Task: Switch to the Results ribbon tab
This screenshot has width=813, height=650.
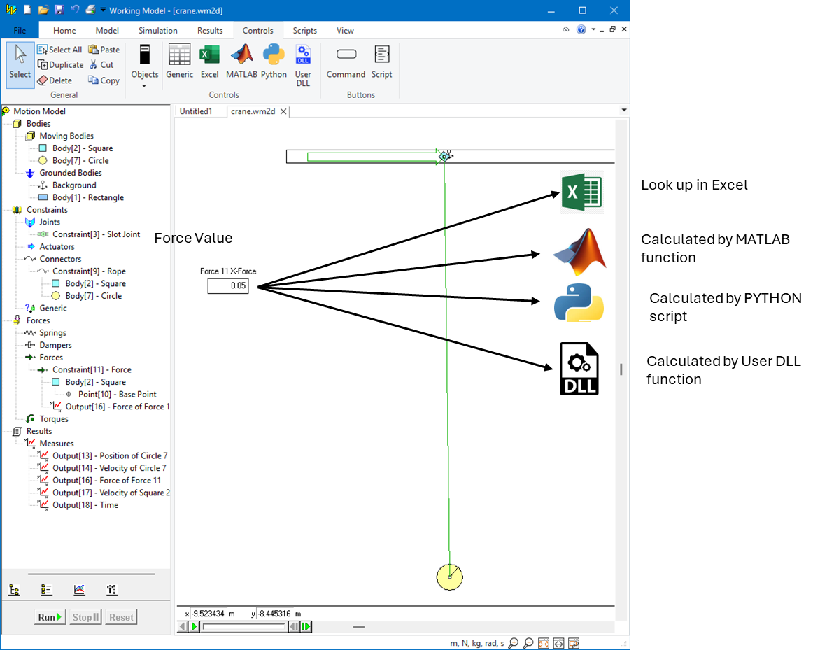Action: click(x=210, y=31)
